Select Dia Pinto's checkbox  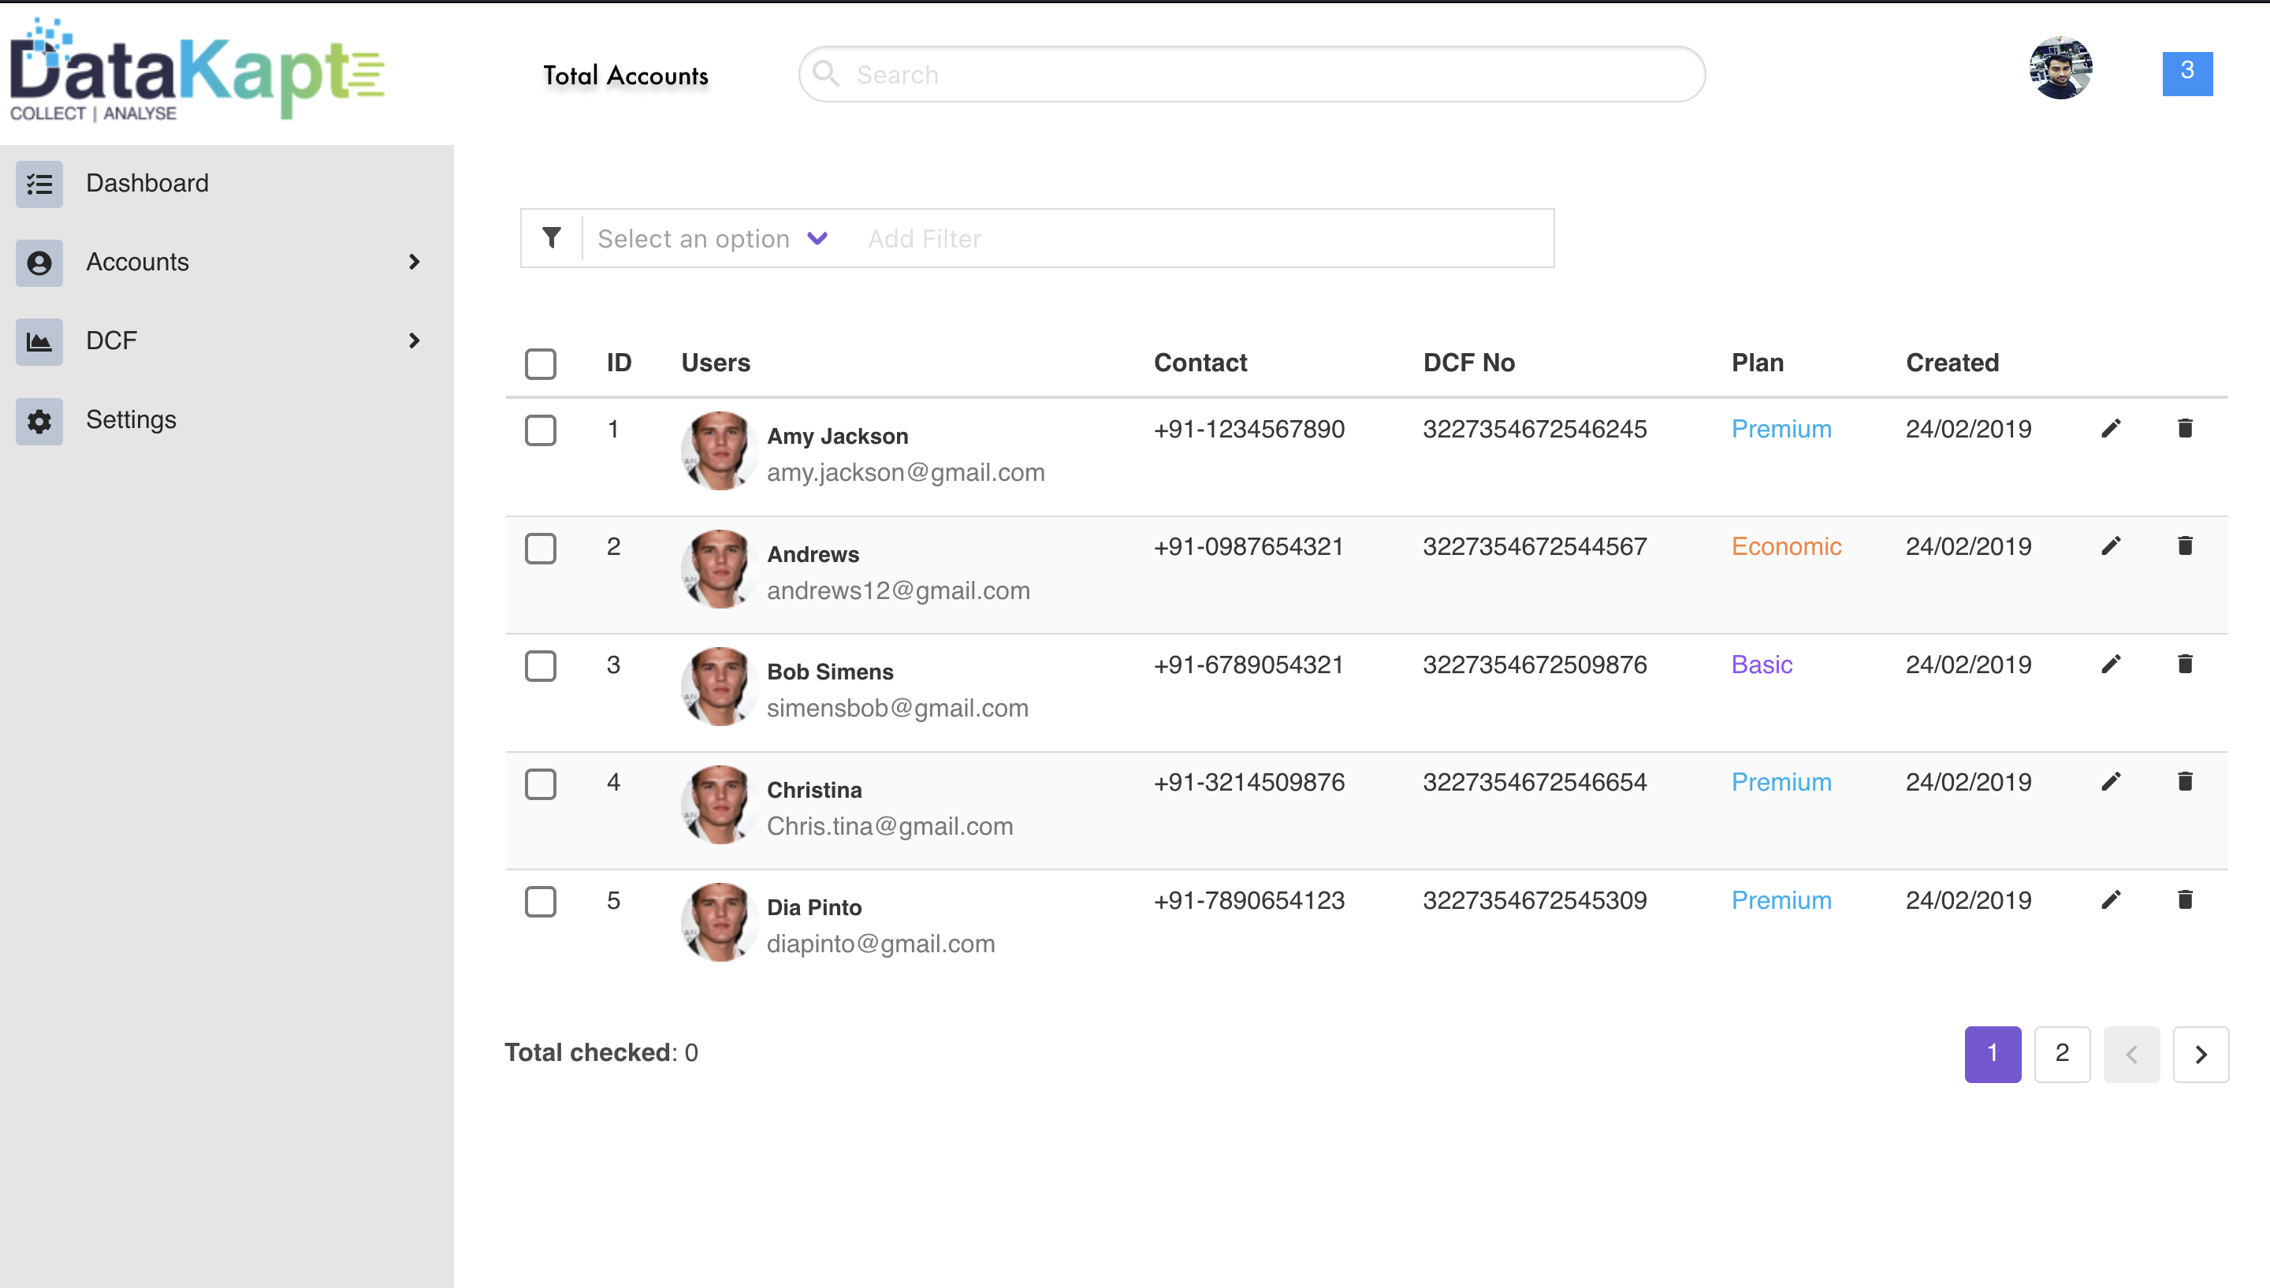pyautogui.click(x=541, y=903)
